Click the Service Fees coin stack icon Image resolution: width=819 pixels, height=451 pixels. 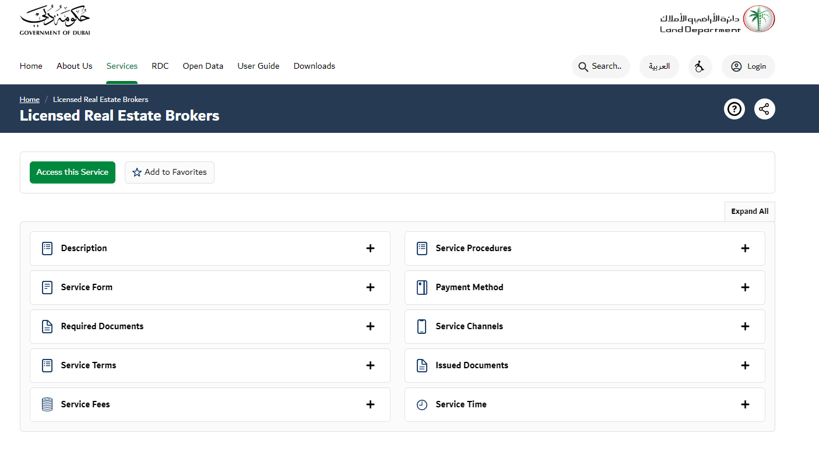[47, 404]
